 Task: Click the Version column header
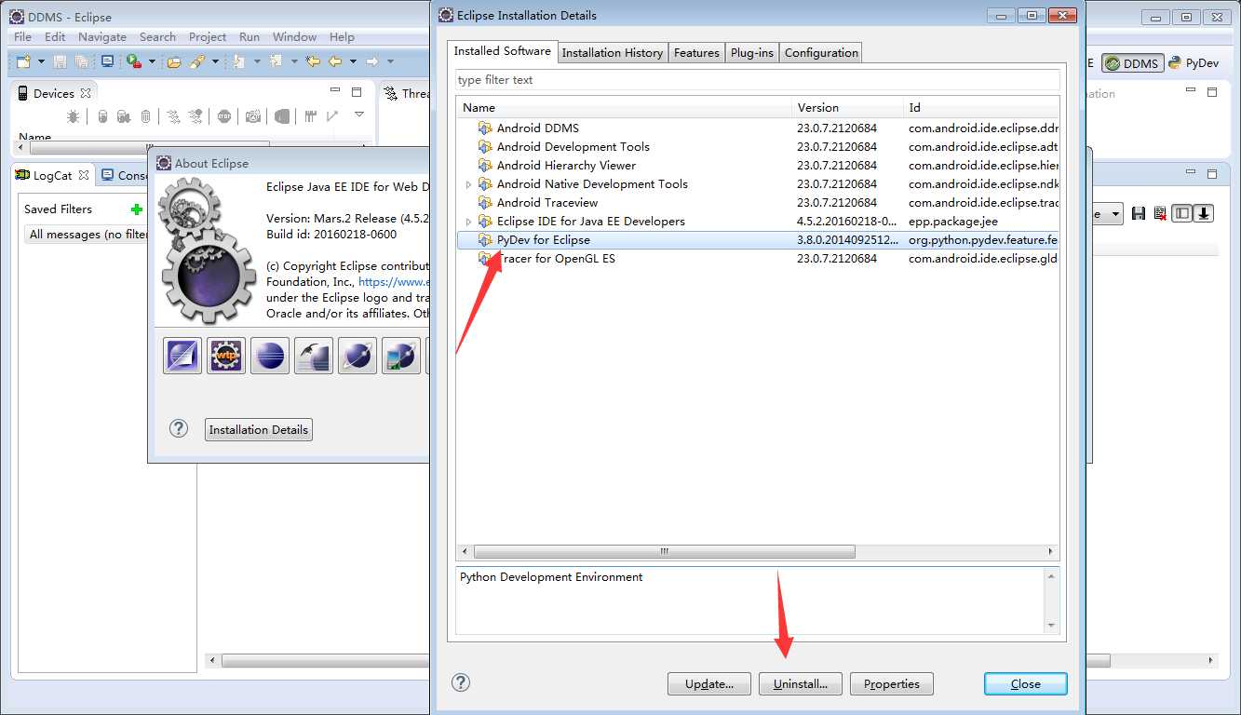[847, 107]
